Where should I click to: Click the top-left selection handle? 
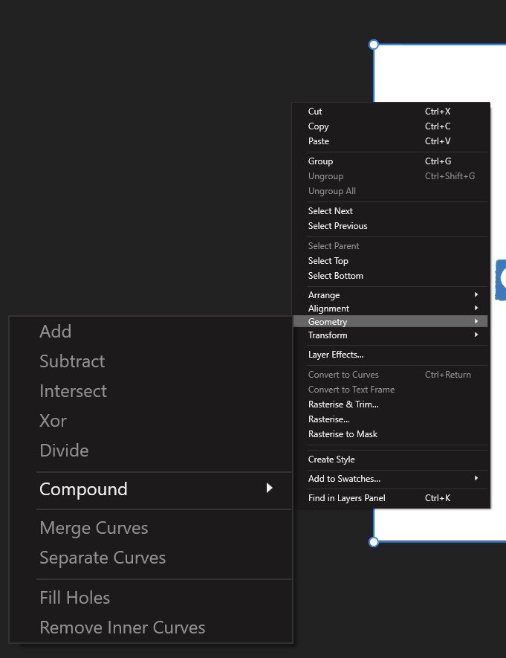374,45
